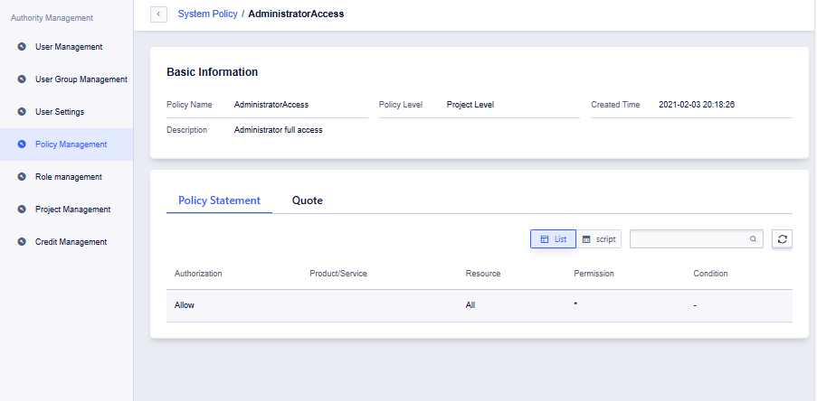Click the search magnifier icon

coord(753,239)
